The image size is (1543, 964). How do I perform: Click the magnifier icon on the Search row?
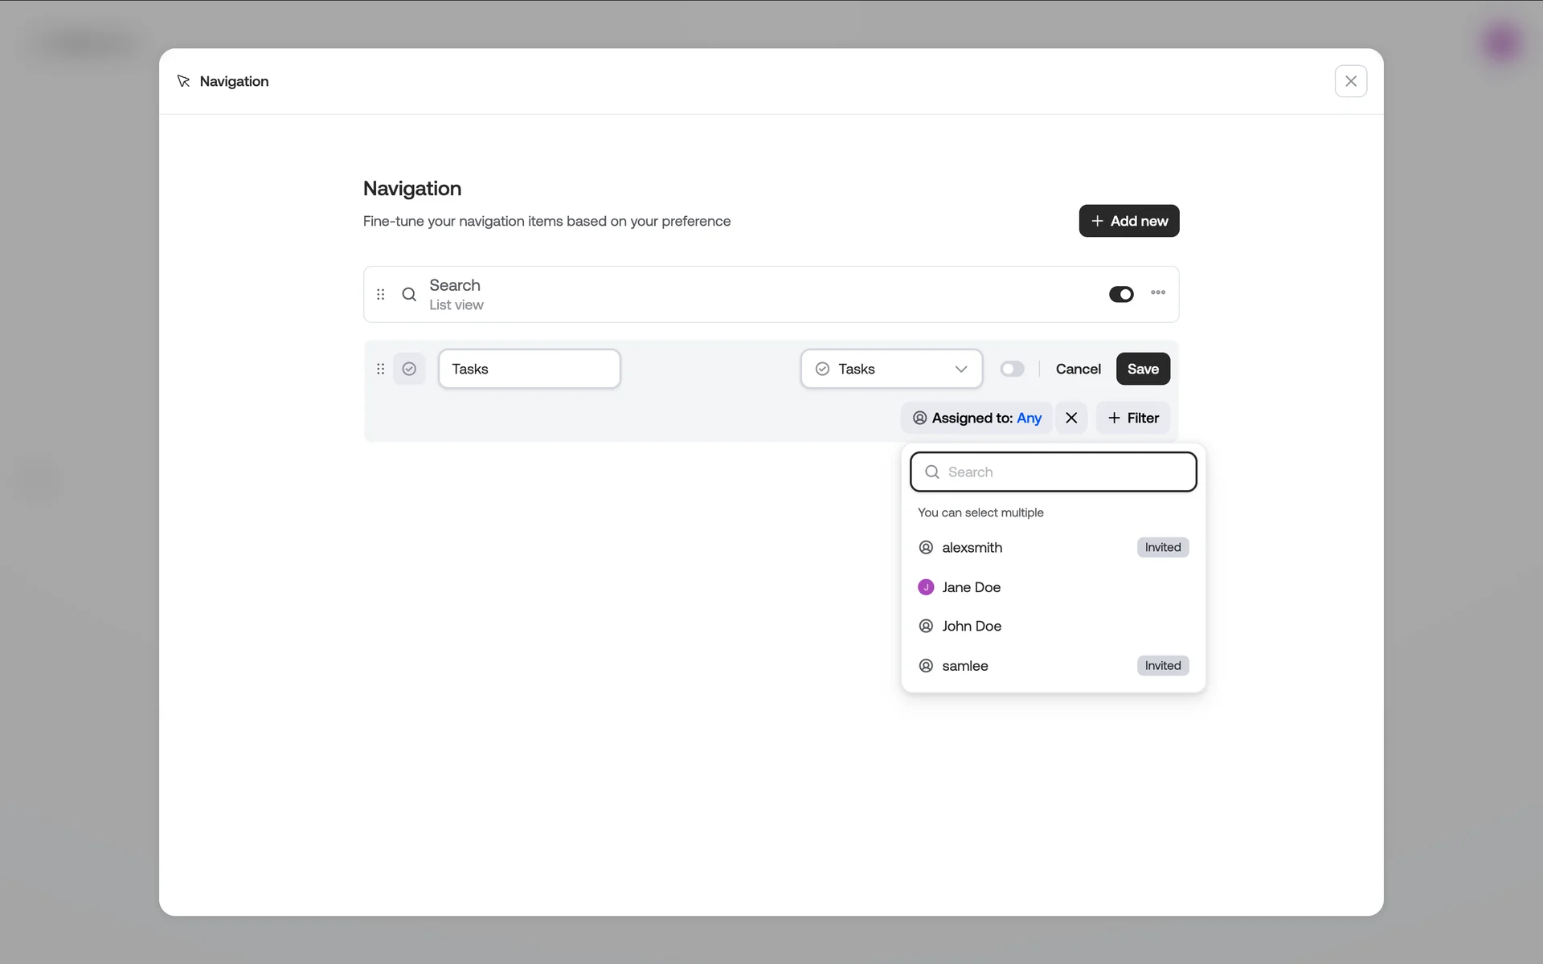coord(409,294)
